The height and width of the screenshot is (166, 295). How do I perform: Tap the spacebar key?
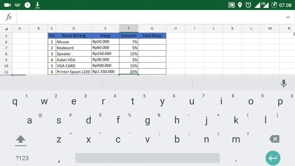[x=147, y=158]
